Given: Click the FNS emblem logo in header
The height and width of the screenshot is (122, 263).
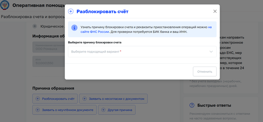Looking at the screenshot, I should pos(5,6).
